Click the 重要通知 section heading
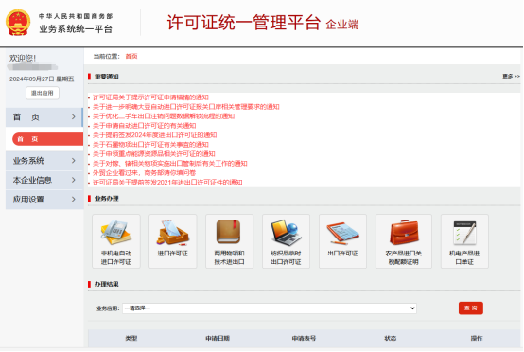This screenshot has width=524, height=352. tap(106, 77)
